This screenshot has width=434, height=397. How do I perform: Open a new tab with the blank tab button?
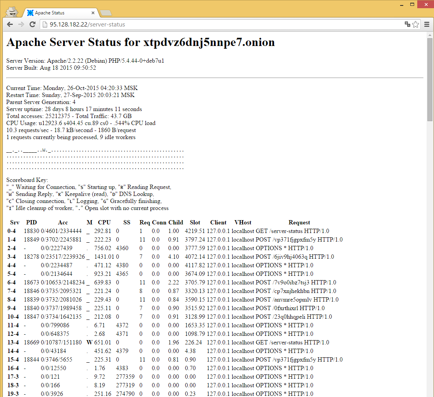click(x=106, y=13)
